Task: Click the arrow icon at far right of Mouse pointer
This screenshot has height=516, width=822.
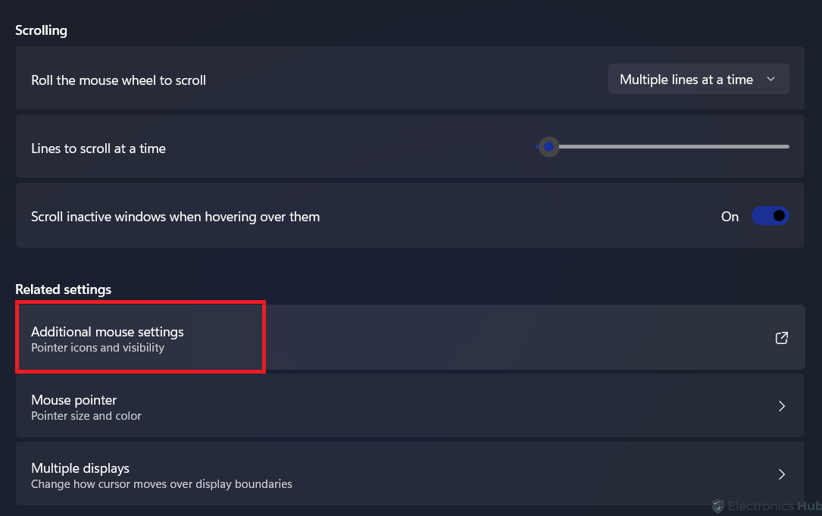Action: coord(781,406)
